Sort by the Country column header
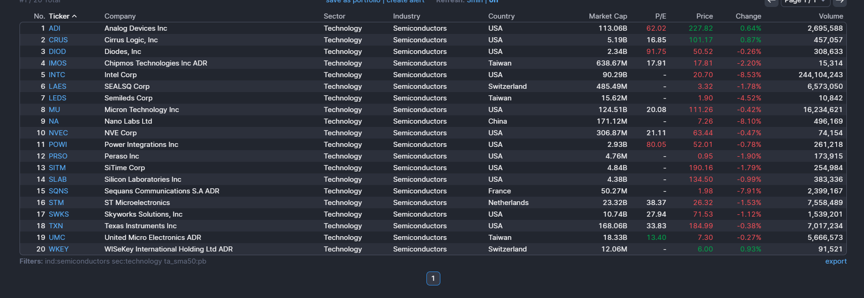 (x=501, y=16)
